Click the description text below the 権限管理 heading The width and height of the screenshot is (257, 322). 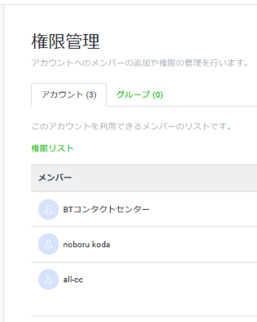pyautogui.click(x=140, y=63)
